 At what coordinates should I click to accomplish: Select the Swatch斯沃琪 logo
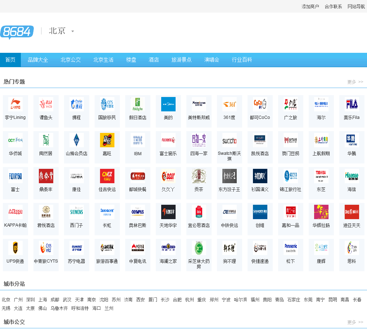(230, 140)
